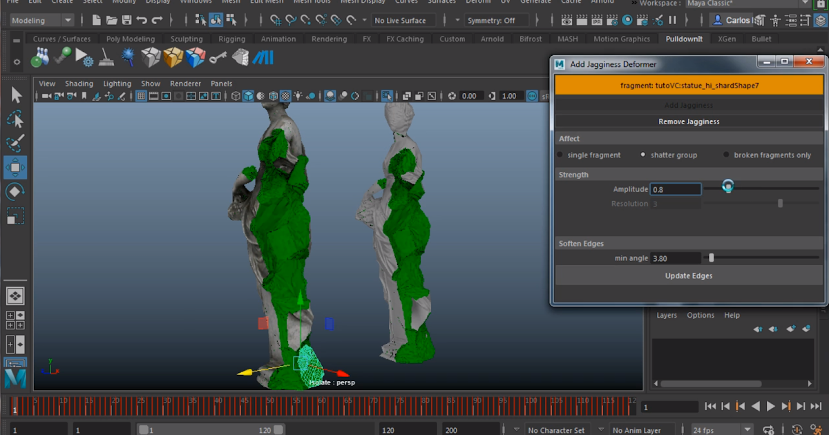Switch to the Bullet shelf tab
This screenshot has height=435, width=829.
coord(761,39)
